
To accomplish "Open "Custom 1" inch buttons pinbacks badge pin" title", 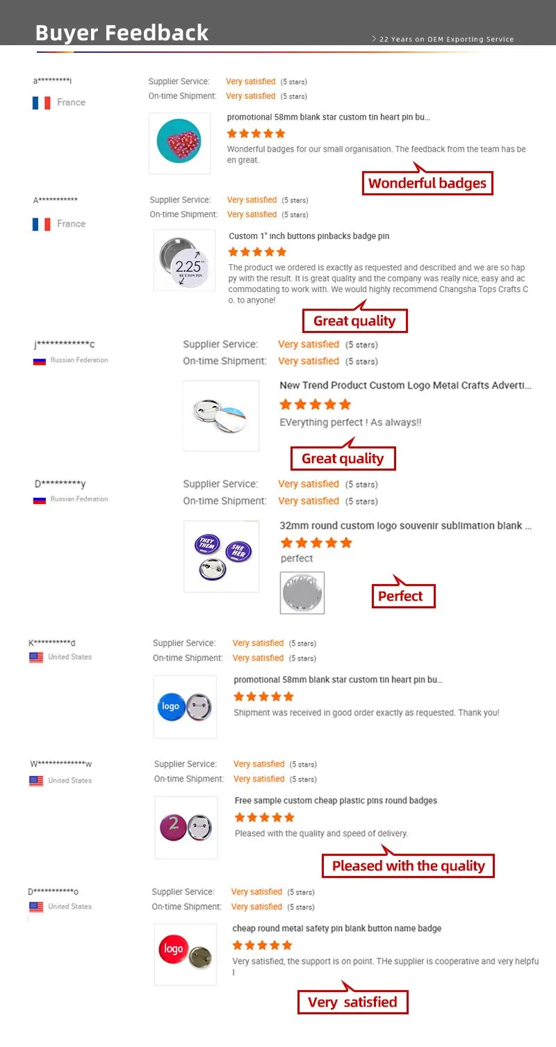I will point(309,236).
